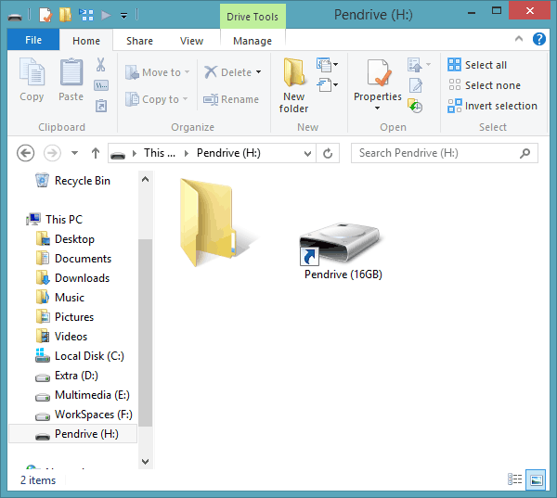557x498 pixels.
Task: Open Desktop in navigation pane
Action: (65, 239)
